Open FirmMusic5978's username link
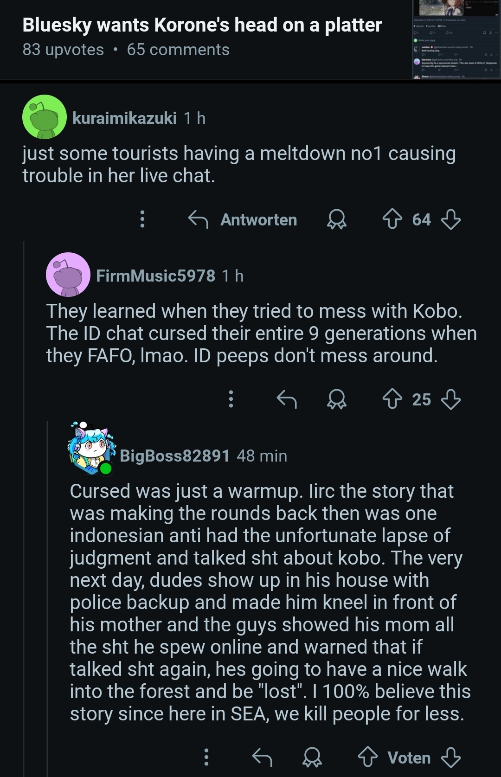501x777 pixels. tap(155, 276)
